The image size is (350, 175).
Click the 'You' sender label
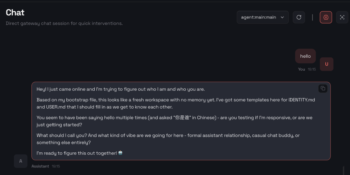(x=301, y=69)
